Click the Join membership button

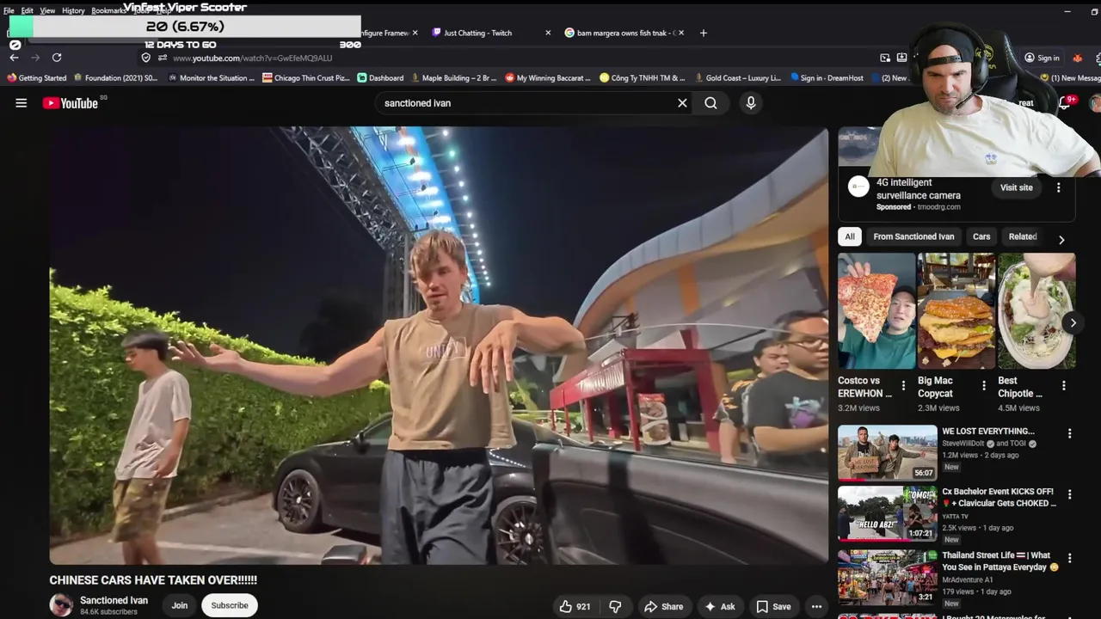tap(180, 605)
